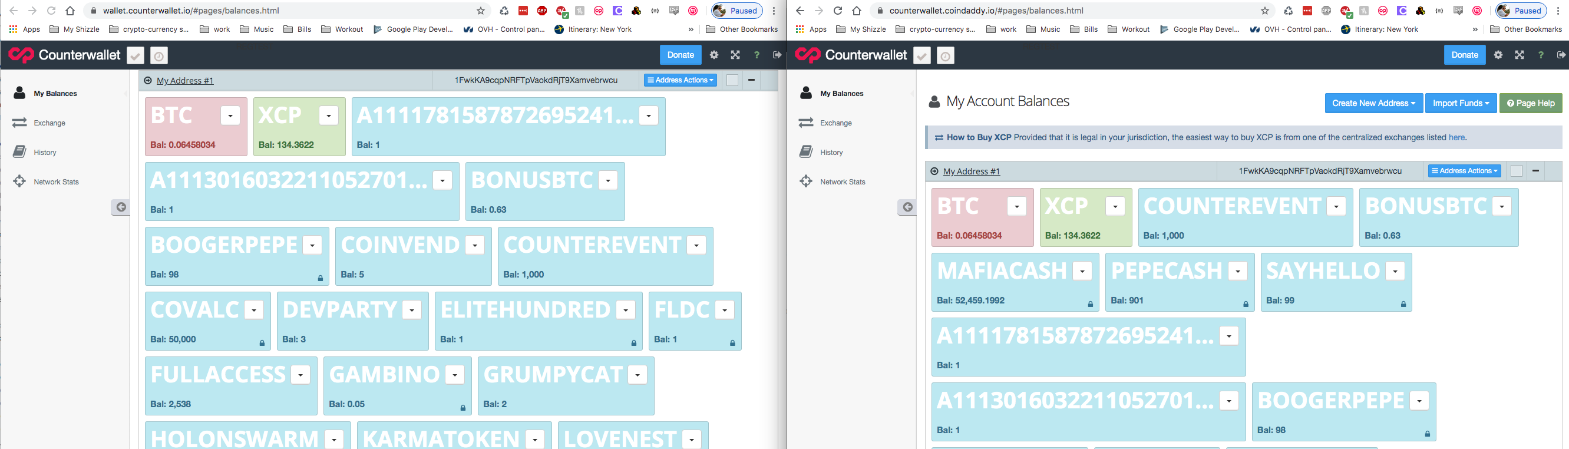Collapse sidebar arrow in coindaddy window
Screen dimensions: 1569x449
pos(907,207)
